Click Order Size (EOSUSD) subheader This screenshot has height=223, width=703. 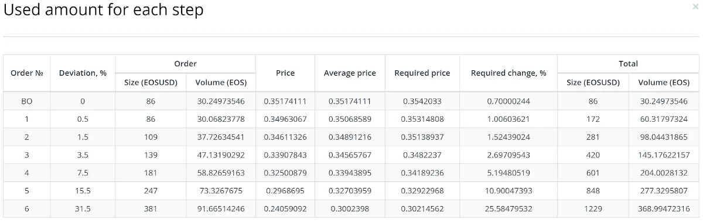click(151, 83)
